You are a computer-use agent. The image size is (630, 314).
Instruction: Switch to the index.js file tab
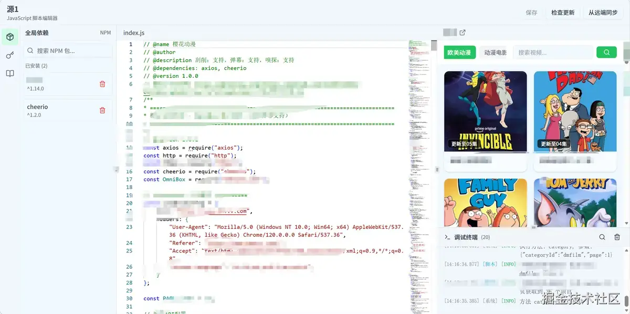click(x=134, y=33)
